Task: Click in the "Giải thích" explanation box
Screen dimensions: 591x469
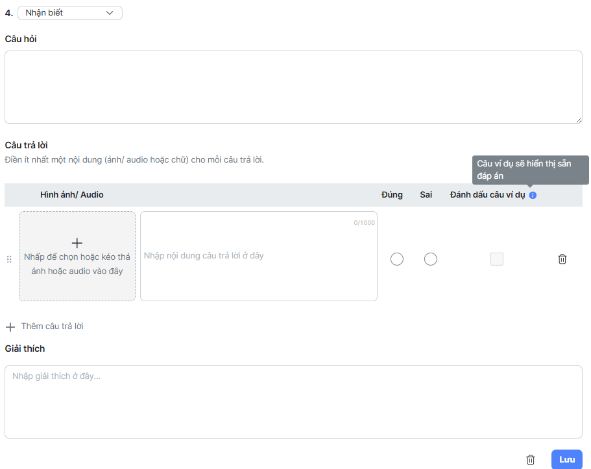Action: (x=293, y=402)
